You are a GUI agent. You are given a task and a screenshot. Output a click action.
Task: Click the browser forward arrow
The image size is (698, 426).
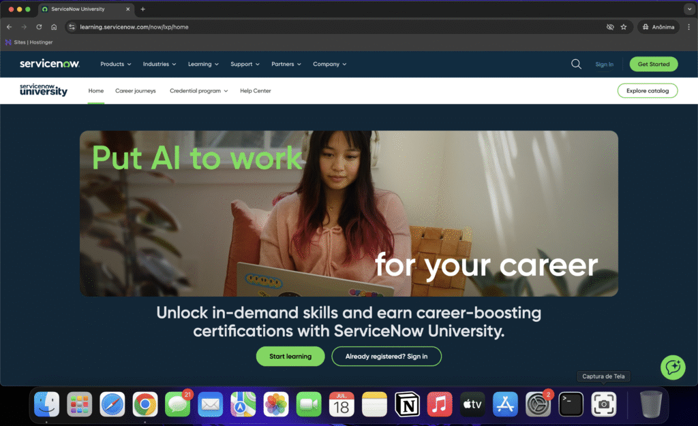coord(24,27)
